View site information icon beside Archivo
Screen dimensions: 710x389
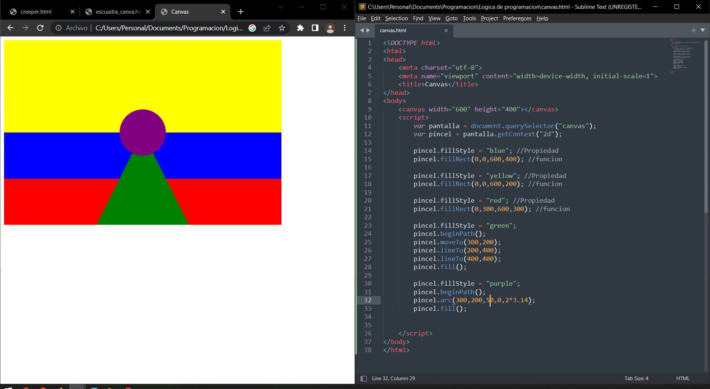point(58,28)
